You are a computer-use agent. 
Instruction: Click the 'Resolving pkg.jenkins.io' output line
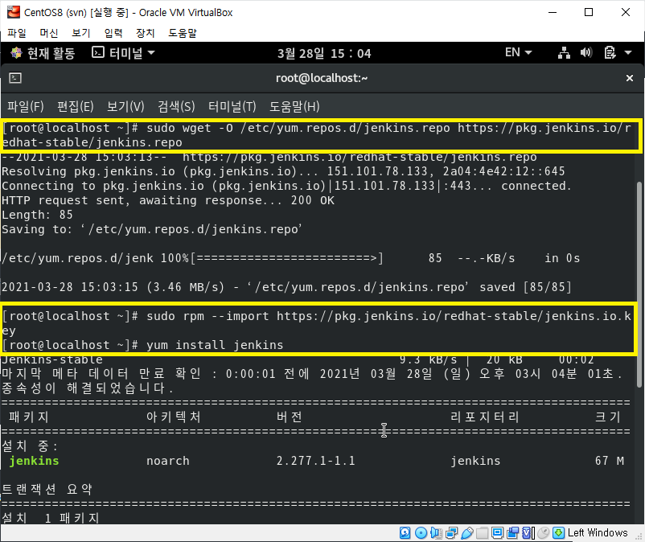283,171
